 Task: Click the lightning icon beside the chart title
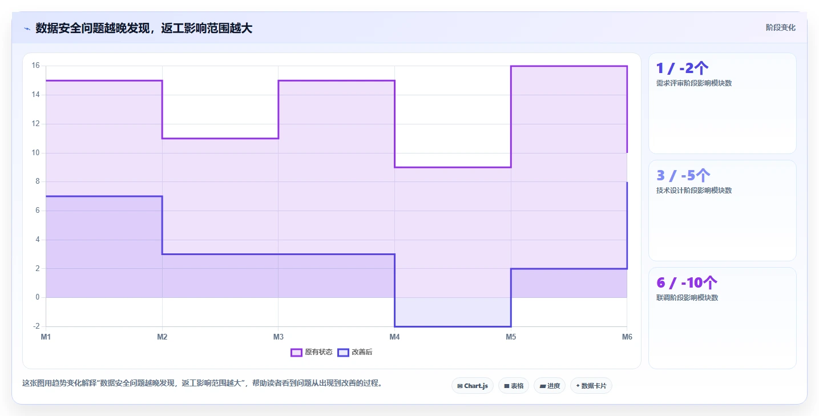(x=27, y=29)
